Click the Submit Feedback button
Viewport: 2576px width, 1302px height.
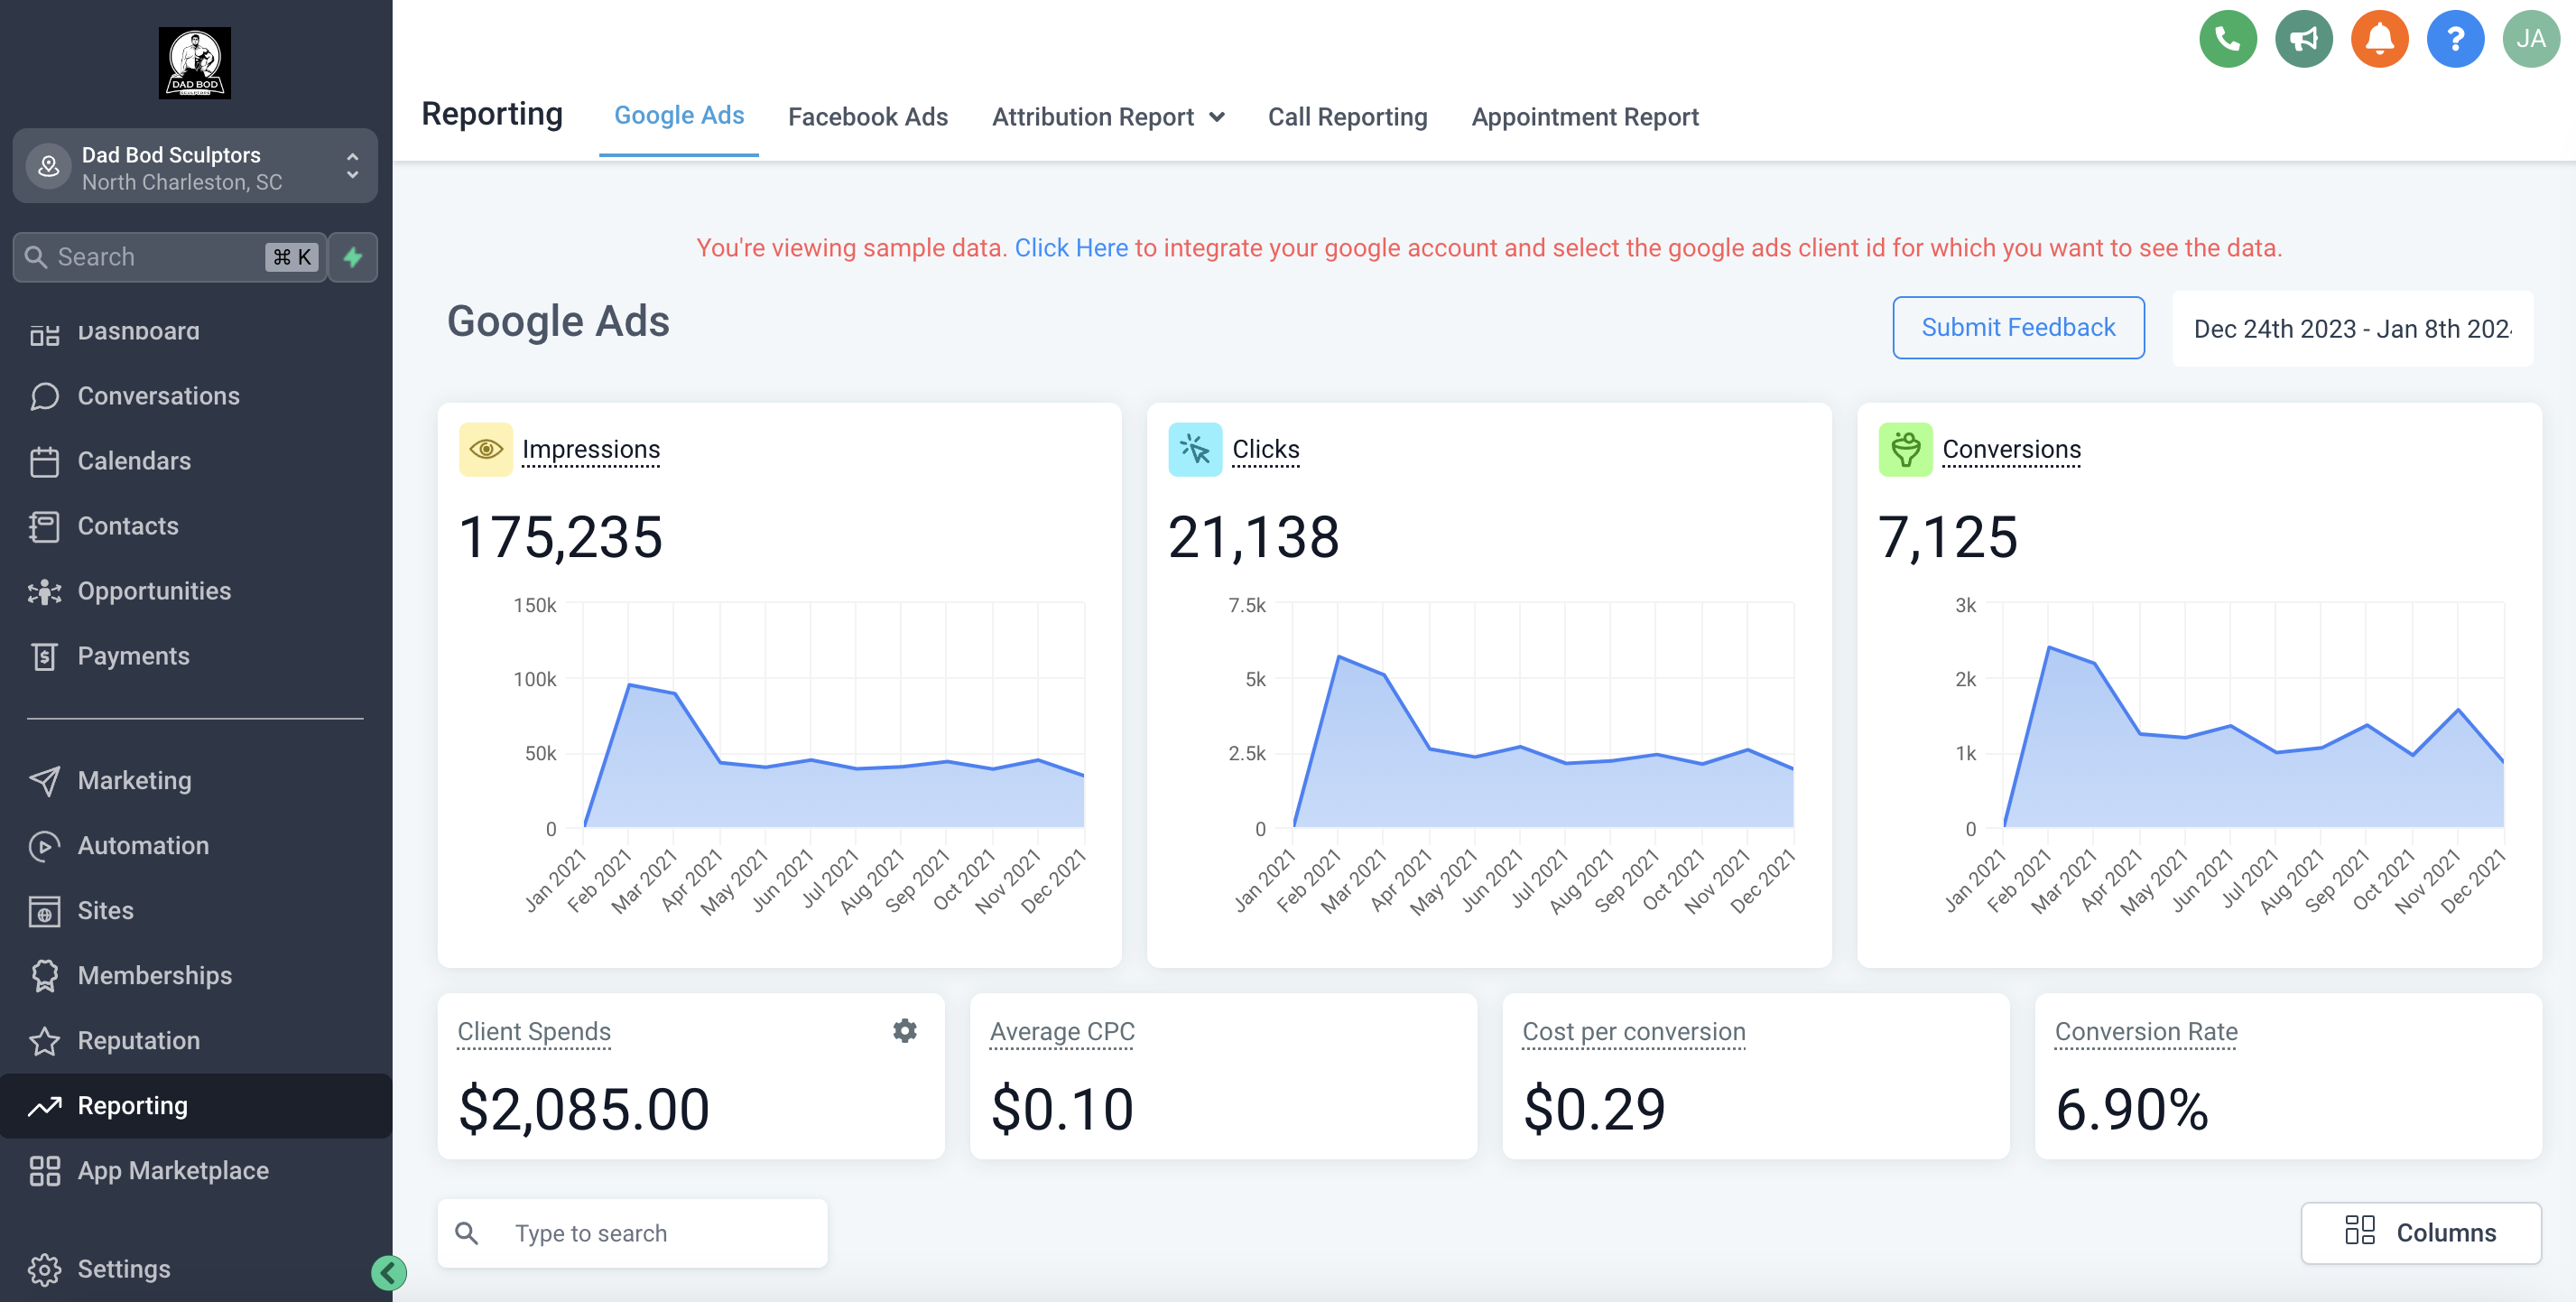(x=2018, y=327)
